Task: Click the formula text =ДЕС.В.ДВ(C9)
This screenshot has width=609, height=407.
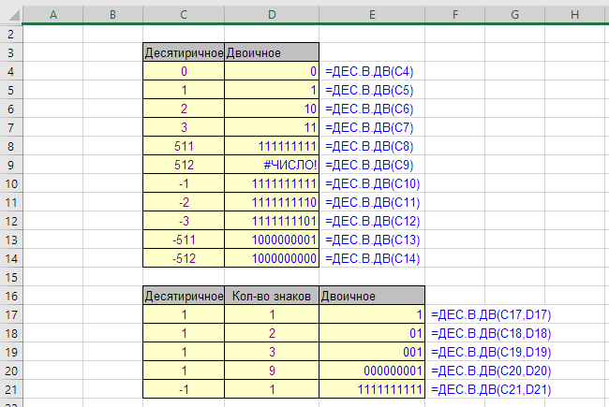Action: [369, 164]
